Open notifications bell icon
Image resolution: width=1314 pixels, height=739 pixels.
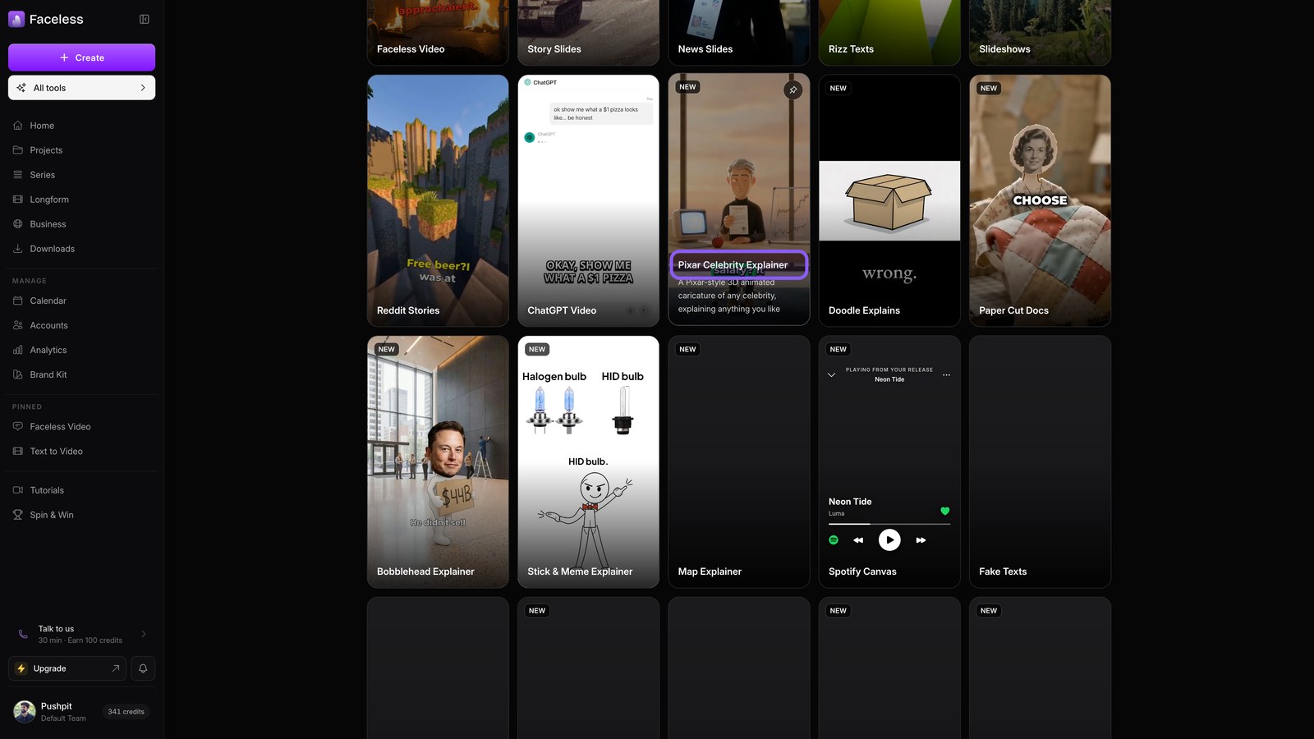tap(143, 668)
